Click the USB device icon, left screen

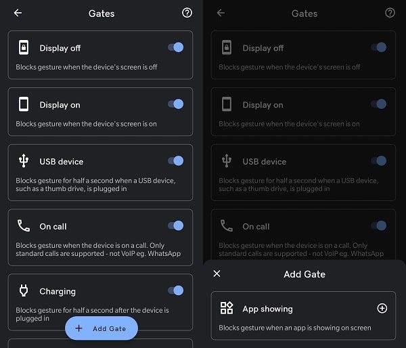pyautogui.click(x=24, y=161)
